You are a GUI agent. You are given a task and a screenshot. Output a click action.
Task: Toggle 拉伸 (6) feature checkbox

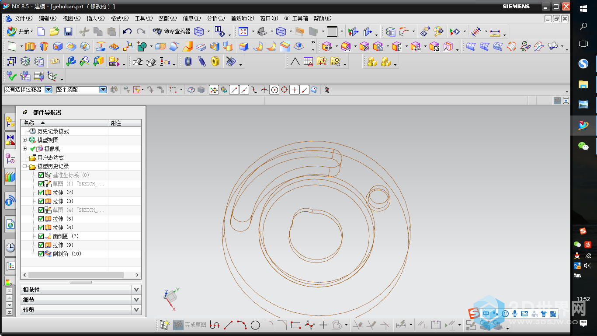click(x=41, y=227)
